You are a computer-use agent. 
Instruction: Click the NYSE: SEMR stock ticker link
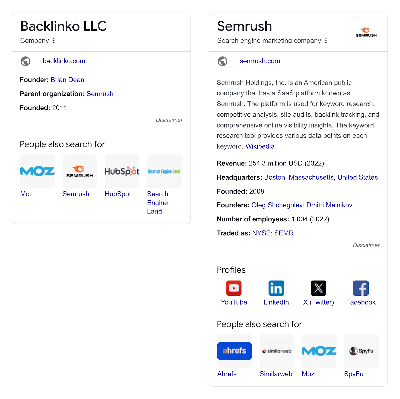(x=273, y=233)
